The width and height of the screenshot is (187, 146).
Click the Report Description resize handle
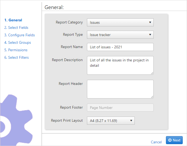(x=152, y=73)
